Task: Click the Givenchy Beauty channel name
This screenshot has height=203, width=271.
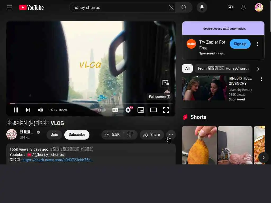Action: pyautogui.click(x=240, y=90)
